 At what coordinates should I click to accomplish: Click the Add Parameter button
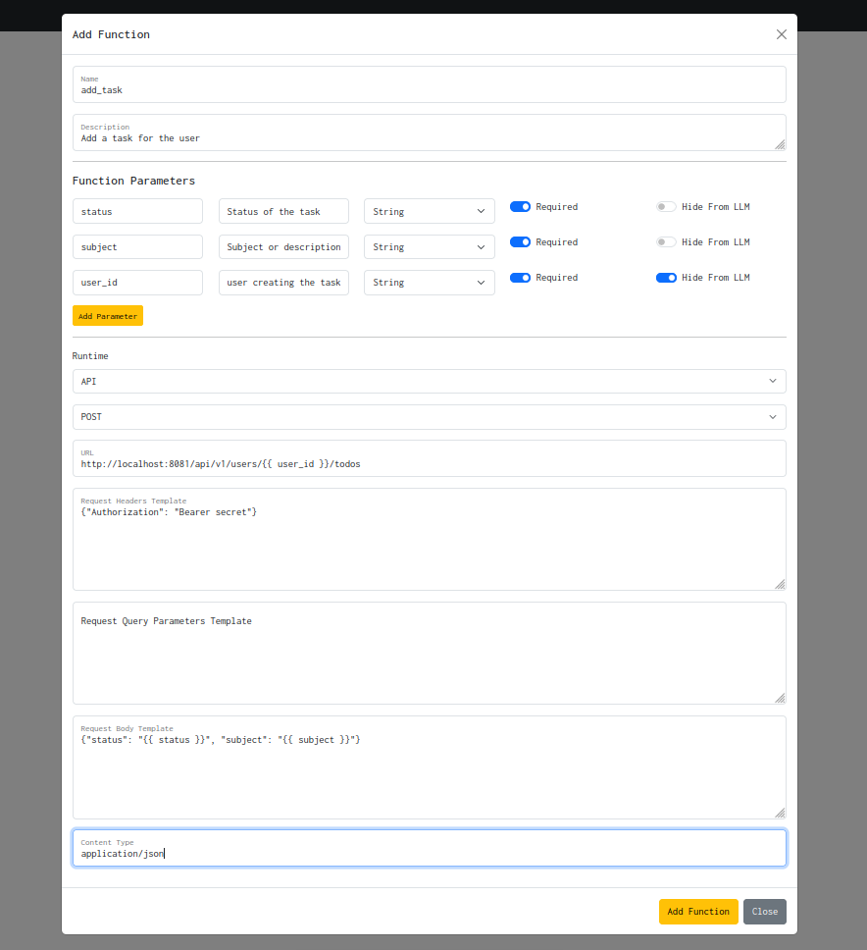tap(107, 315)
